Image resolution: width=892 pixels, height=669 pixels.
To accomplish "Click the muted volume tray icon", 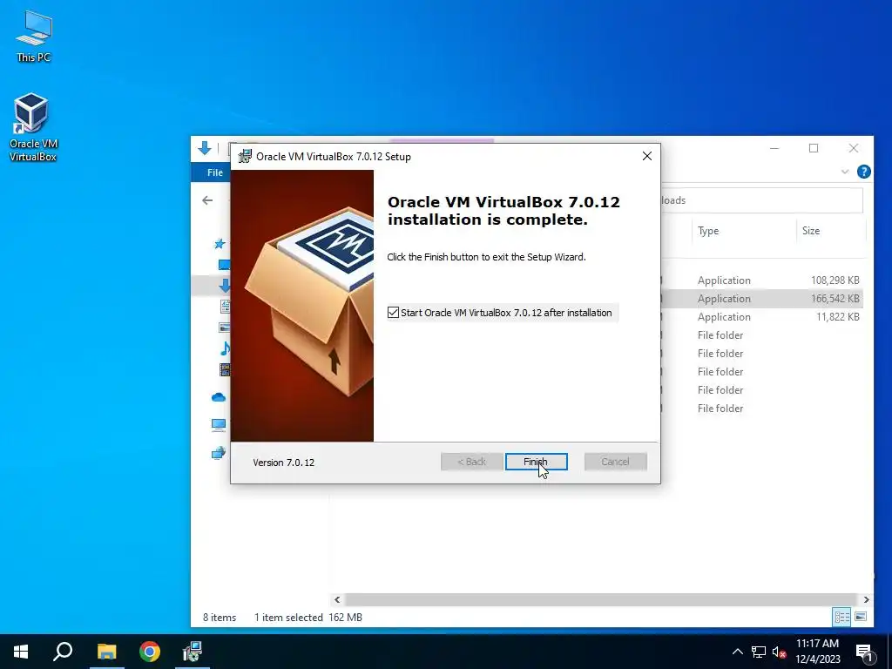I will pos(779,652).
